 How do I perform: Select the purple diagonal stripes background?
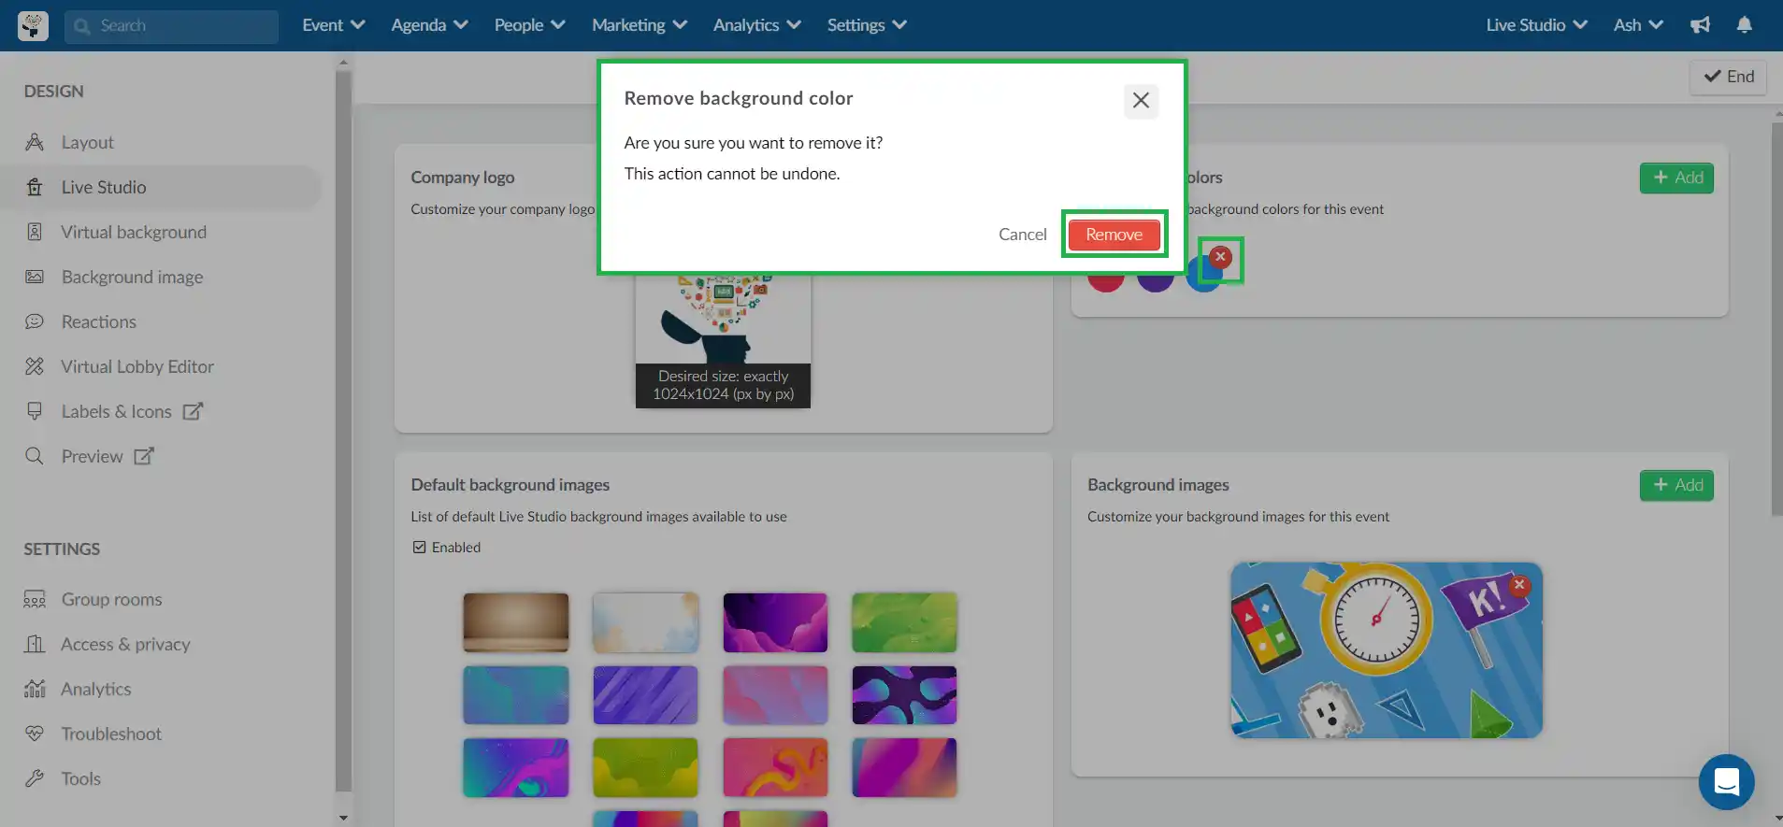click(x=645, y=695)
